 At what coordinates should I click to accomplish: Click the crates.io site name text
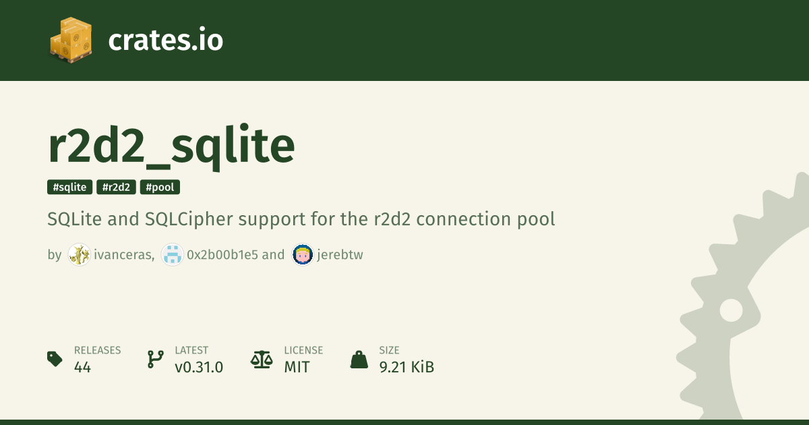click(165, 40)
